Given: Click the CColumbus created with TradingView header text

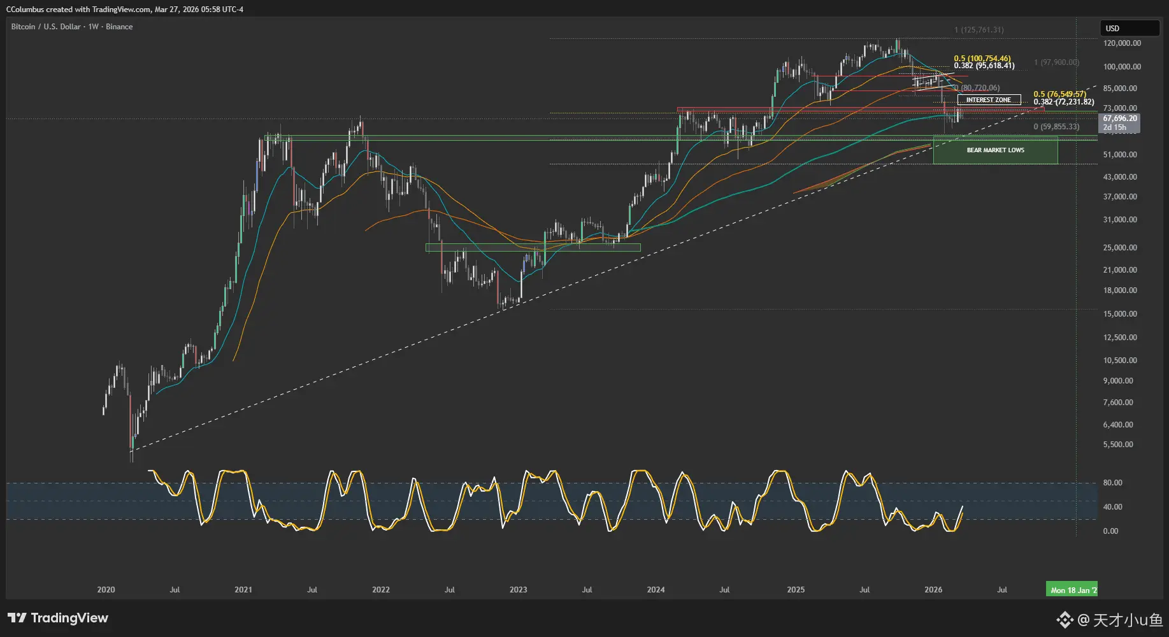Looking at the screenshot, I should pyautogui.click(x=125, y=10).
